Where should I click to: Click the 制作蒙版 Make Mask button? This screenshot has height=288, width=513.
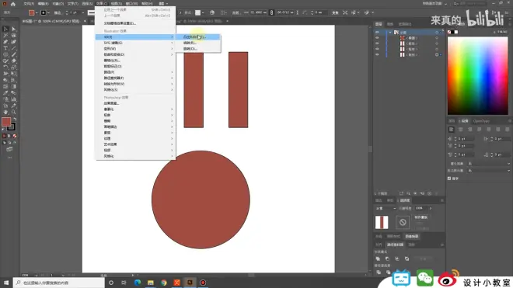tap(421, 217)
